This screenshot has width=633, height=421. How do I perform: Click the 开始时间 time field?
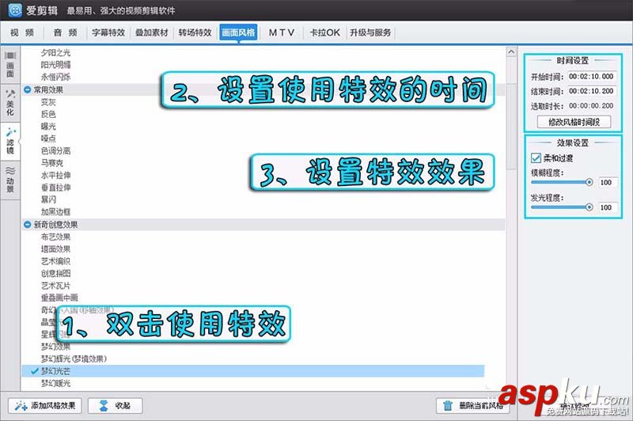click(591, 76)
